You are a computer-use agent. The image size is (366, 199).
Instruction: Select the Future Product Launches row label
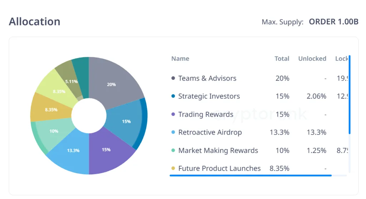(219, 168)
